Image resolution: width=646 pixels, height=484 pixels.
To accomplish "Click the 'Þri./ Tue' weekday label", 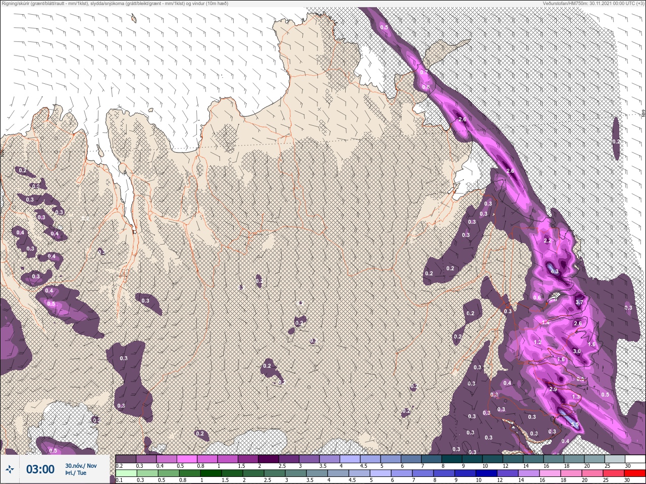I will pos(76,473).
